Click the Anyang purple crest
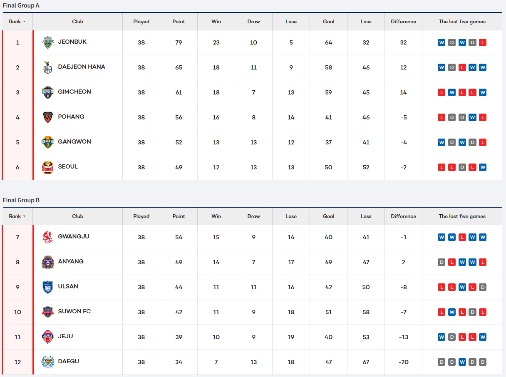Image resolution: width=506 pixels, height=377 pixels. [x=48, y=262]
